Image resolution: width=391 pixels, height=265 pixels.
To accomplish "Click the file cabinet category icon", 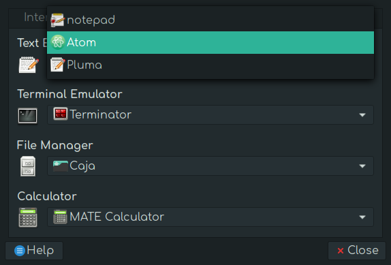I will [x=28, y=166].
